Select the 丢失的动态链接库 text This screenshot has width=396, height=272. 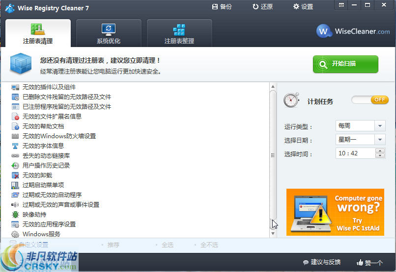click(x=46, y=156)
